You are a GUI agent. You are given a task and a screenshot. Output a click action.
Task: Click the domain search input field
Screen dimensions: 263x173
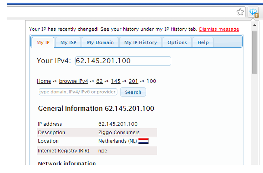(78, 92)
